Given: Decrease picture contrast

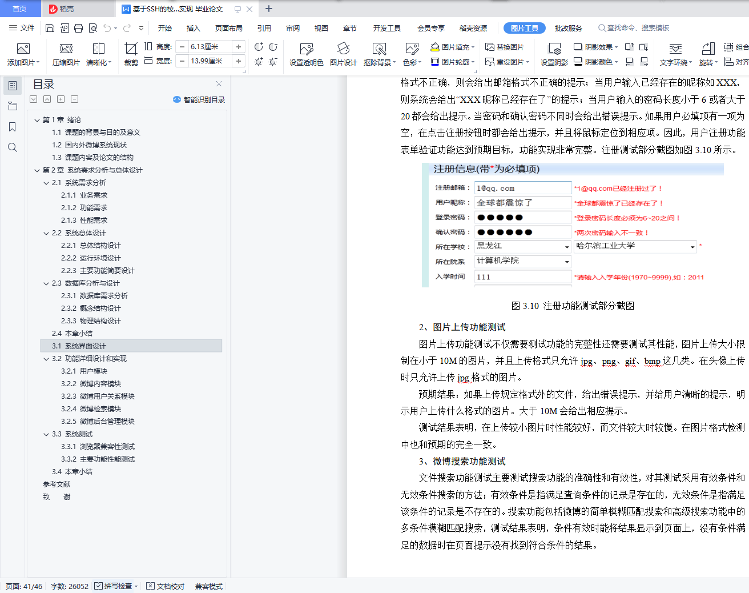Looking at the screenshot, I should [x=273, y=47].
